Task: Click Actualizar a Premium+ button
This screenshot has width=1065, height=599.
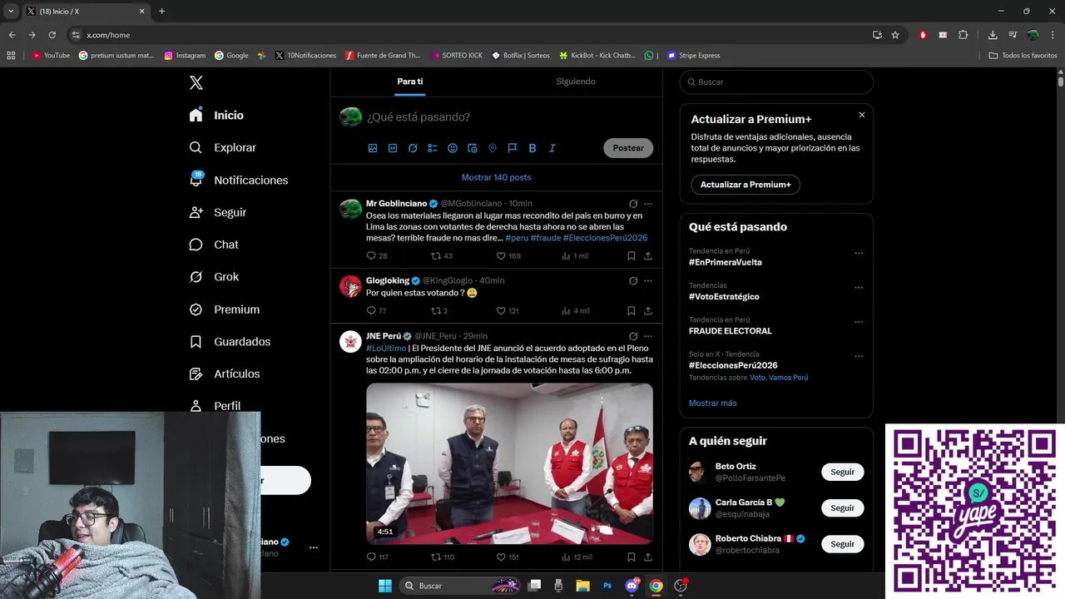Action: click(x=745, y=185)
